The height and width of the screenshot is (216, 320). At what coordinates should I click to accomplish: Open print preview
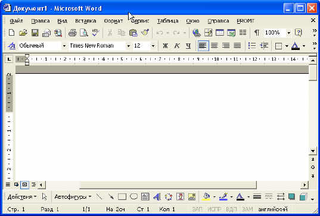coord(83,33)
